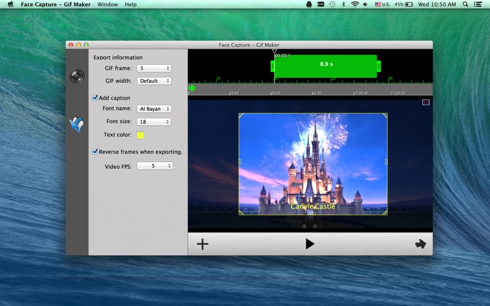Click the Carlyle Castle caption text
Screen dimensions: 490x306
[313, 206]
